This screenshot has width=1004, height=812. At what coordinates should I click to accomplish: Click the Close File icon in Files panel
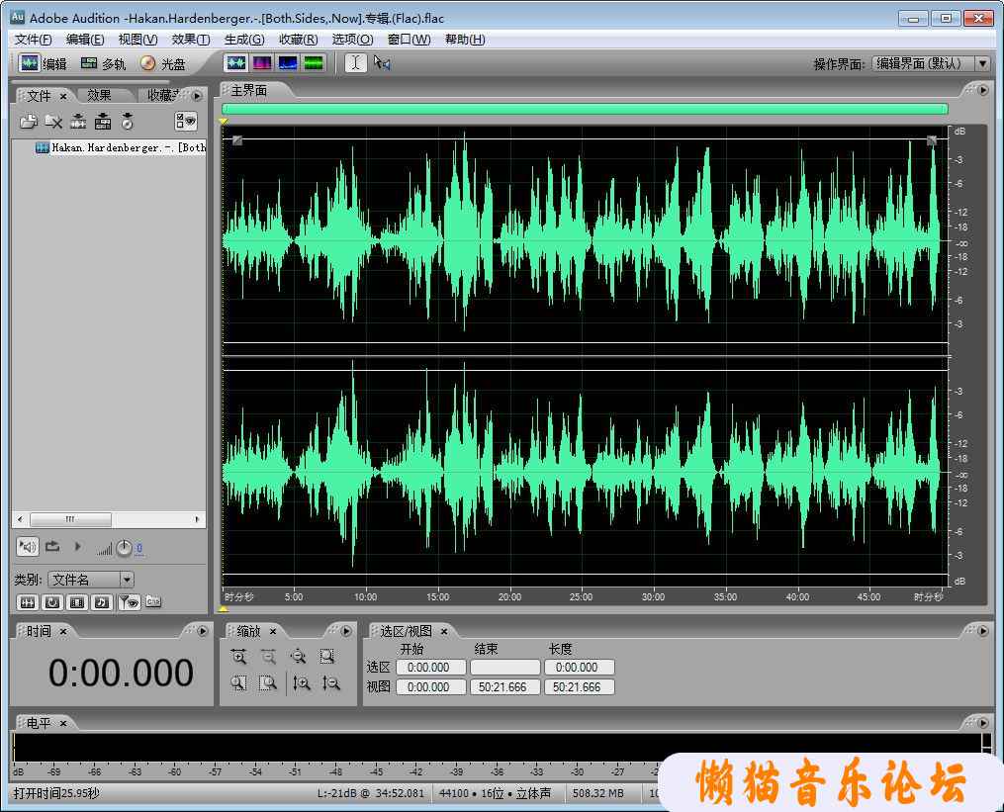[x=53, y=121]
